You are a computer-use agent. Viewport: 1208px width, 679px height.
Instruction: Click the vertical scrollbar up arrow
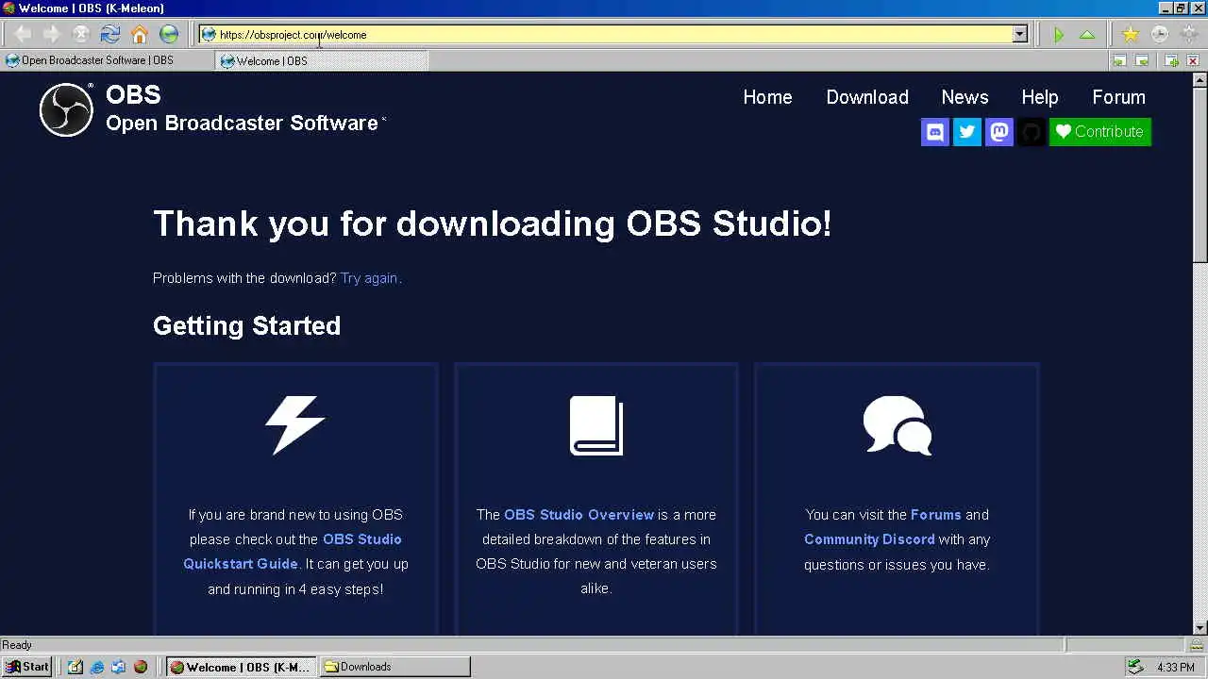point(1200,79)
